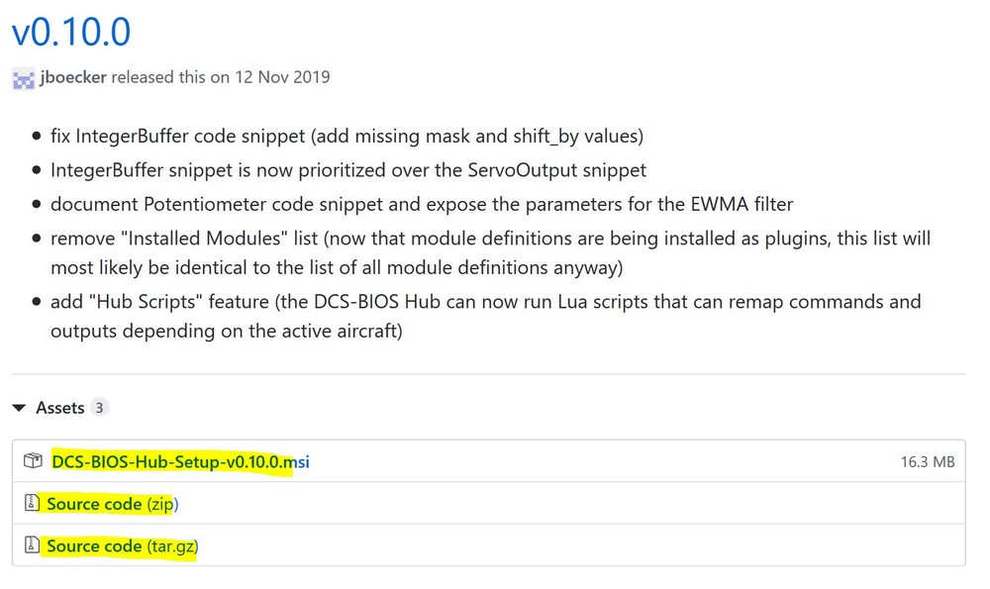Screen dimensions: 990x589
Task: Click the 16.3 MB file size text
Action: 928,461
